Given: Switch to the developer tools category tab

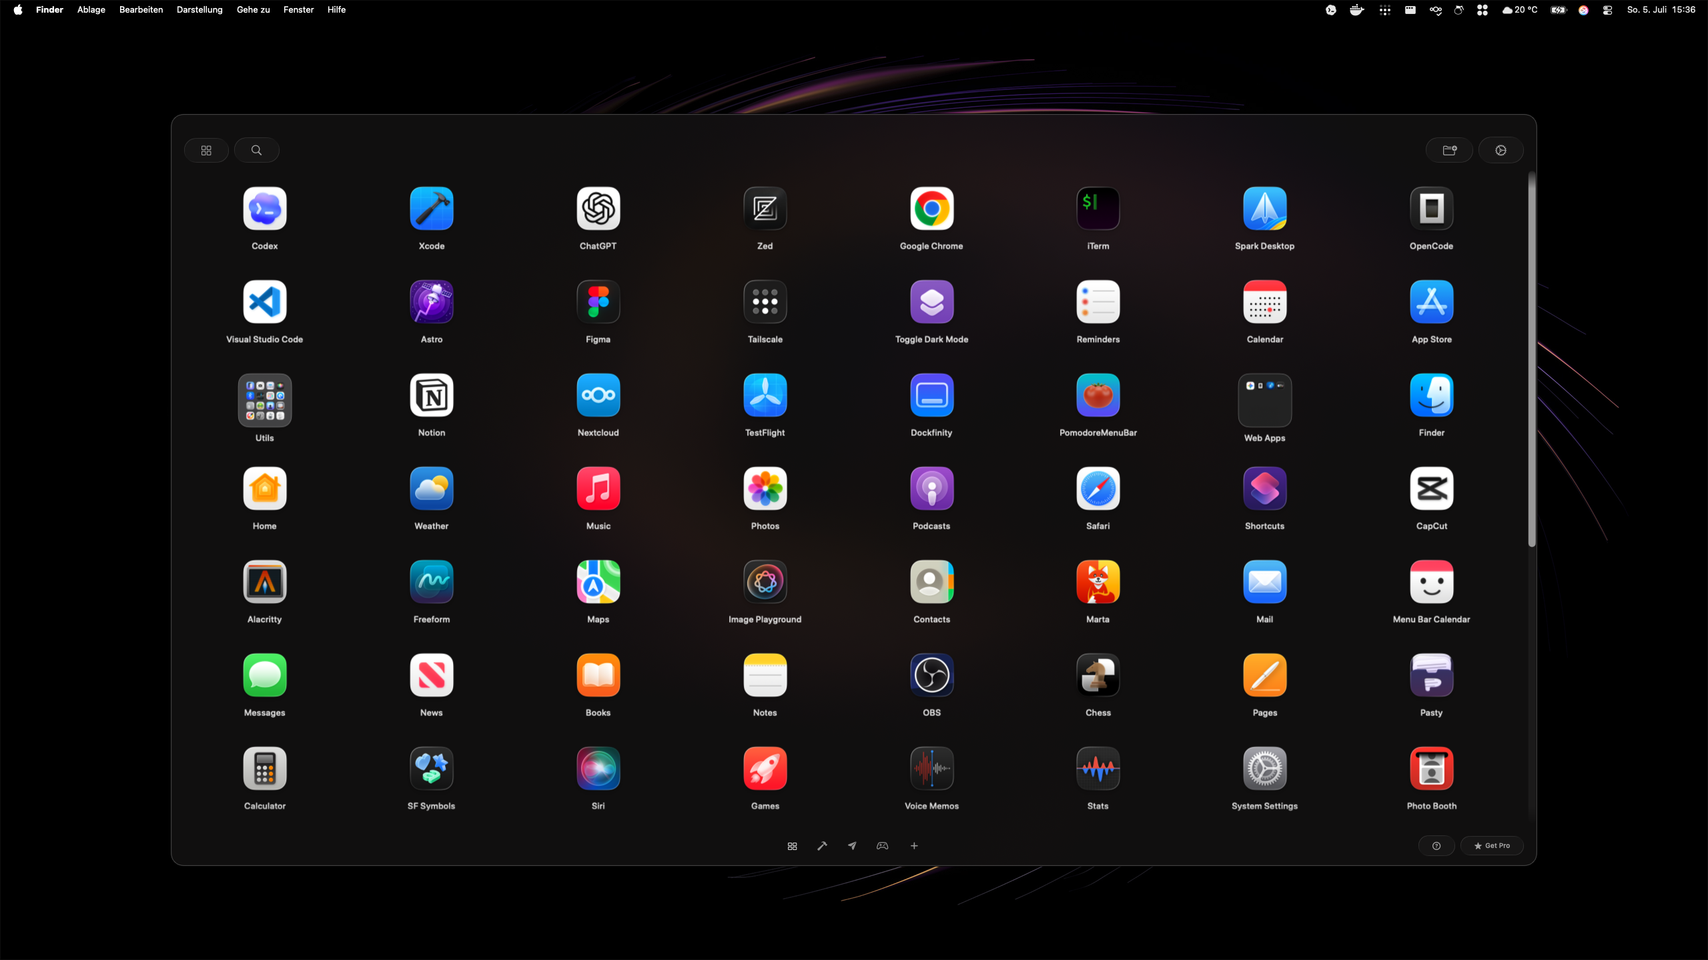Looking at the screenshot, I should click(x=822, y=845).
